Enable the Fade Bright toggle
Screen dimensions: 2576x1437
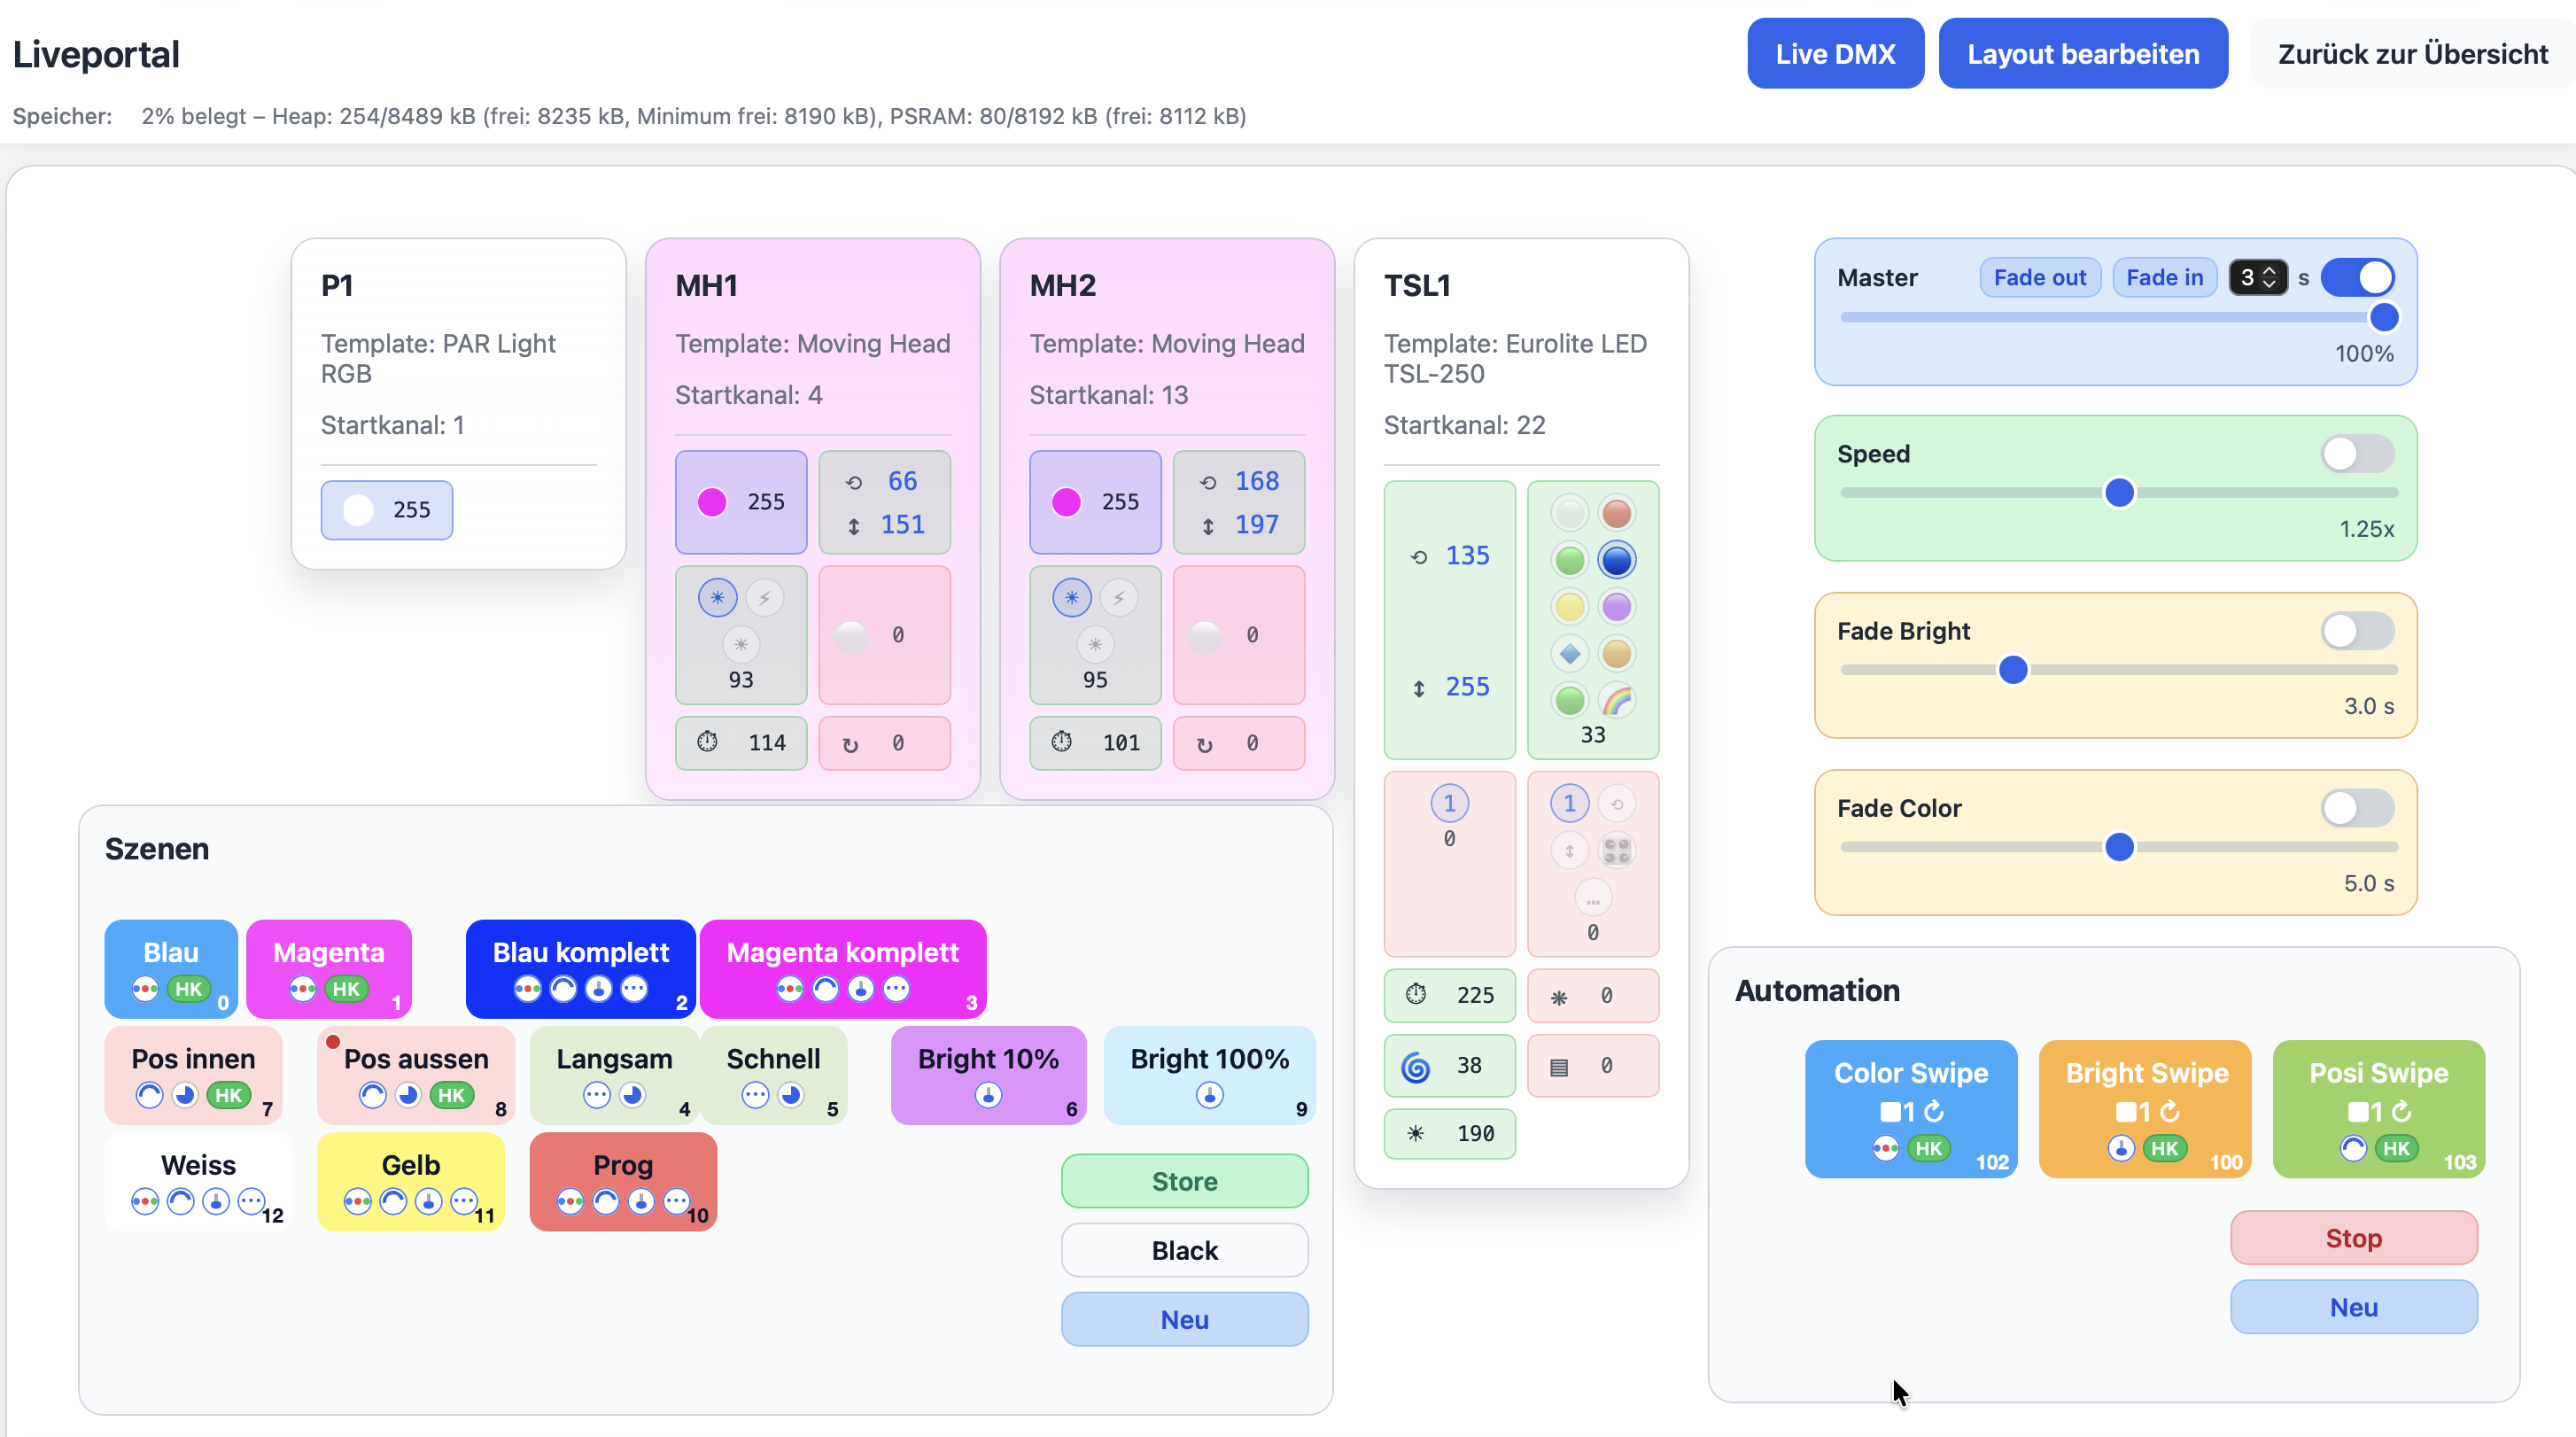pos(2357,631)
